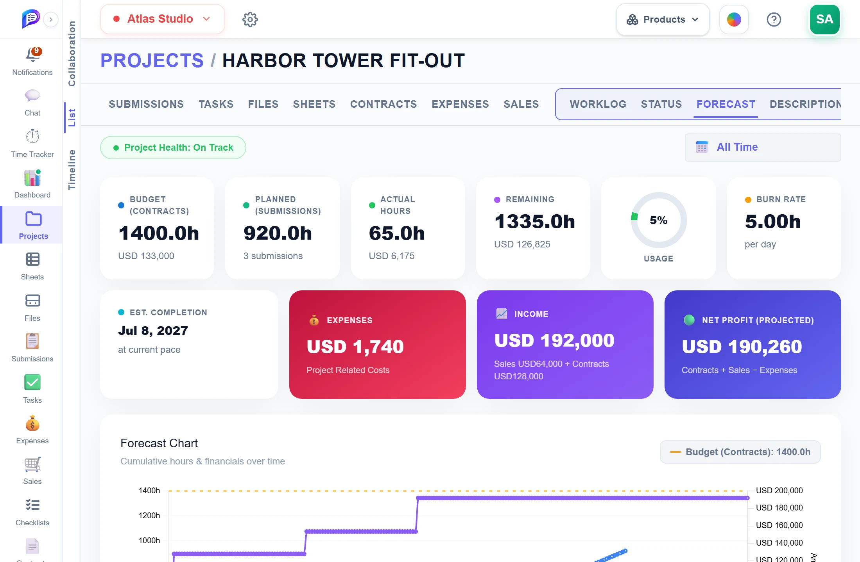Image resolution: width=860 pixels, height=562 pixels.
Task: Click the Project Health: On Track badge
Action: (x=173, y=148)
